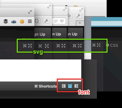Viewport: 122px width, 108px height.
Task: Click the cookie extension icon
Action: click(22, 21)
